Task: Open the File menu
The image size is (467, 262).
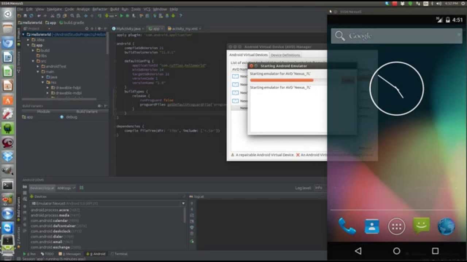Action: pyautogui.click(x=20, y=9)
